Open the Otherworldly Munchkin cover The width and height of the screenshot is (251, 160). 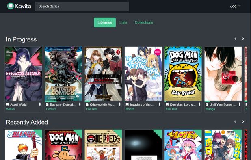click(103, 74)
